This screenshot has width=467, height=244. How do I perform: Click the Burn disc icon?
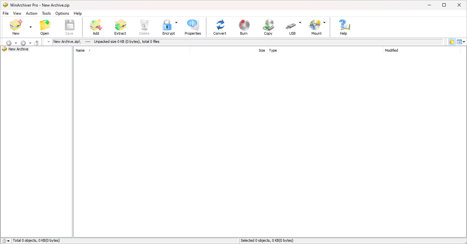pyautogui.click(x=244, y=26)
